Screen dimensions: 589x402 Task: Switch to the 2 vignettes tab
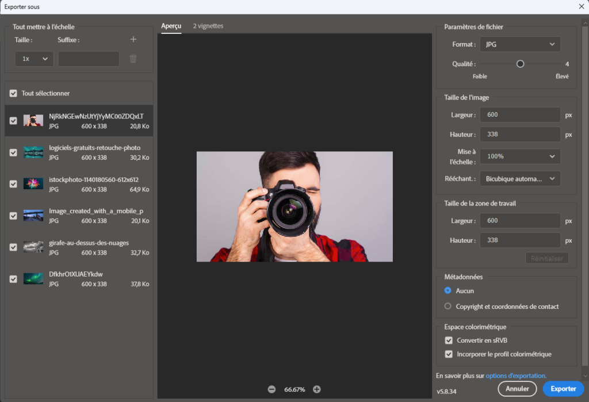(208, 26)
